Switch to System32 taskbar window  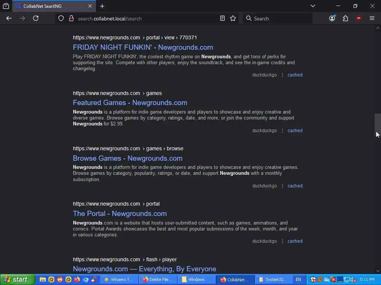coord(274,279)
